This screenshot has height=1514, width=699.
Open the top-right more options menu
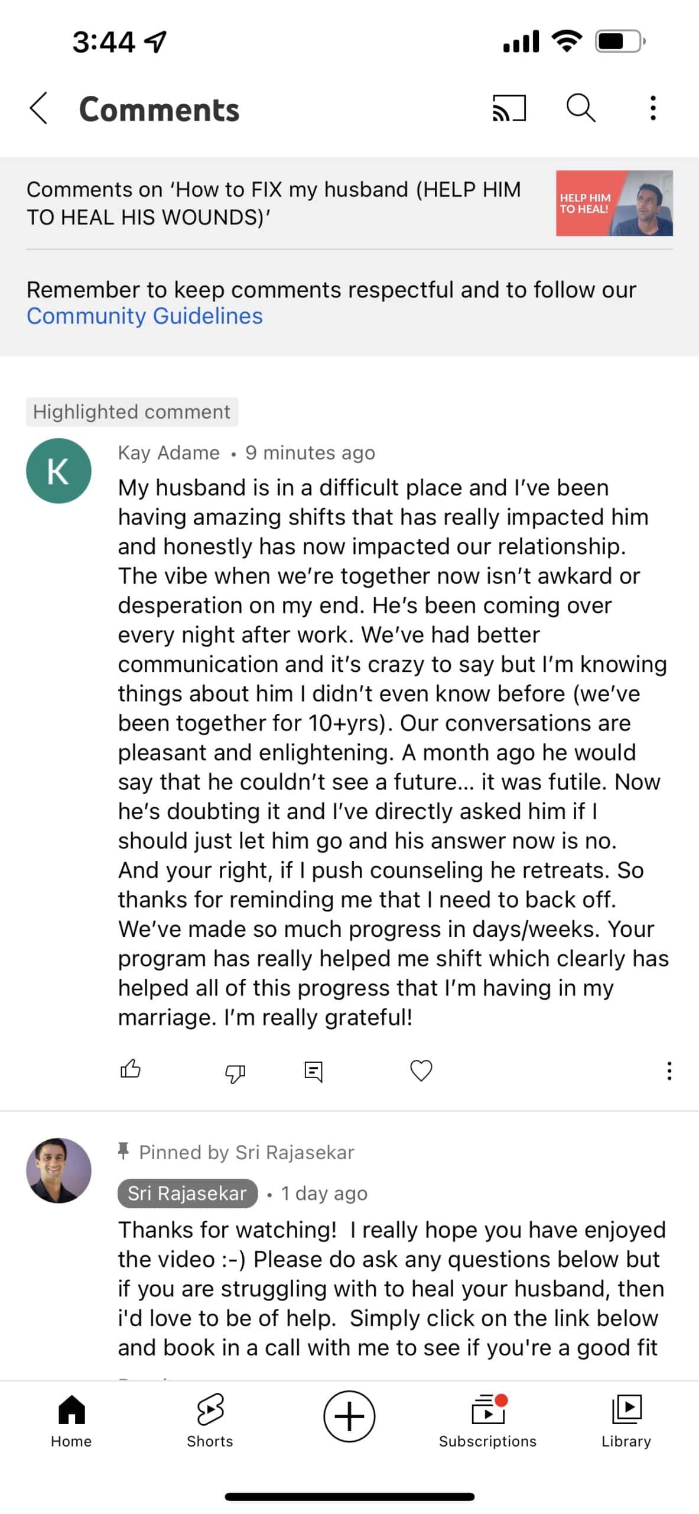(x=652, y=108)
